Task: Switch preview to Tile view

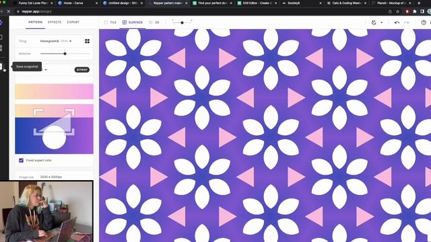Action: [110, 22]
